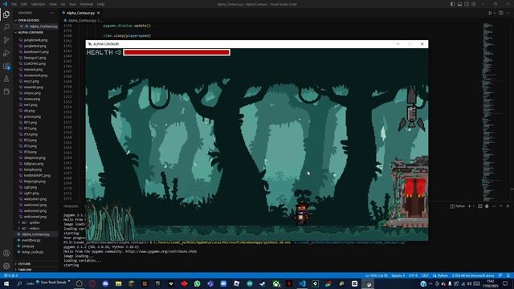
Task: Click the editor minimap on the right
Action: [488, 112]
